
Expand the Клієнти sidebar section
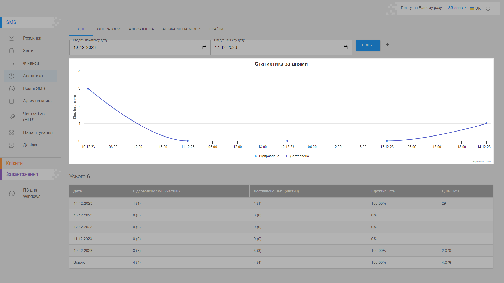tap(14, 163)
